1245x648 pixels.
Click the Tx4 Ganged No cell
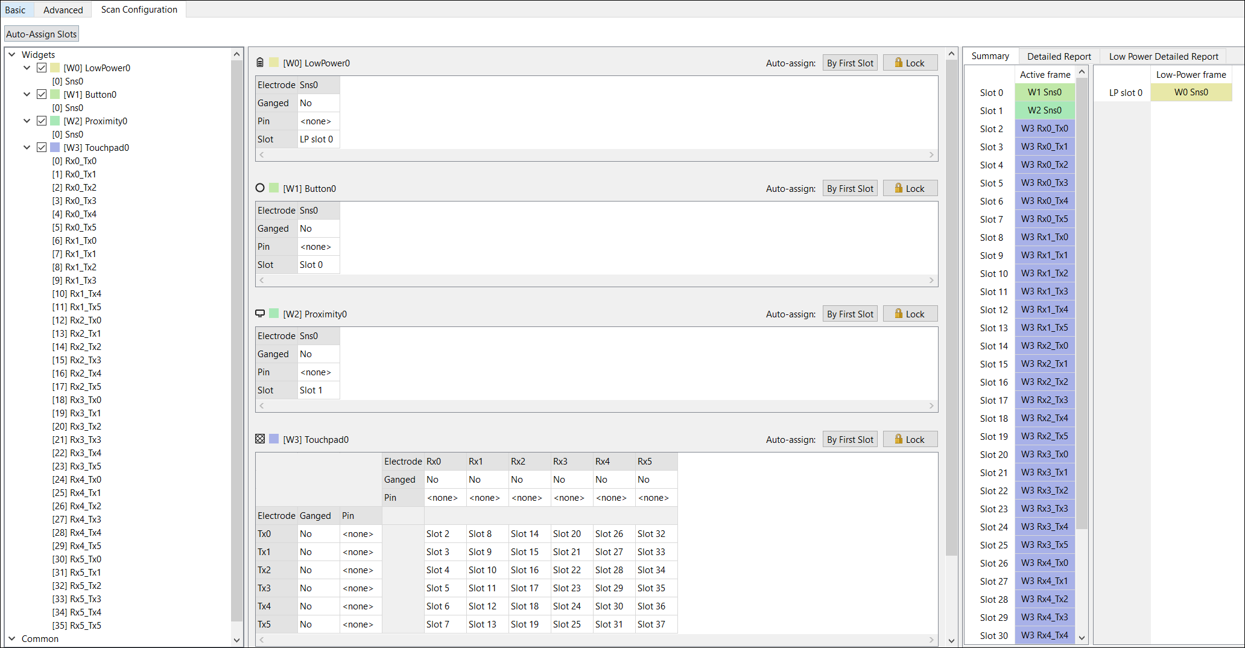click(x=318, y=606)
